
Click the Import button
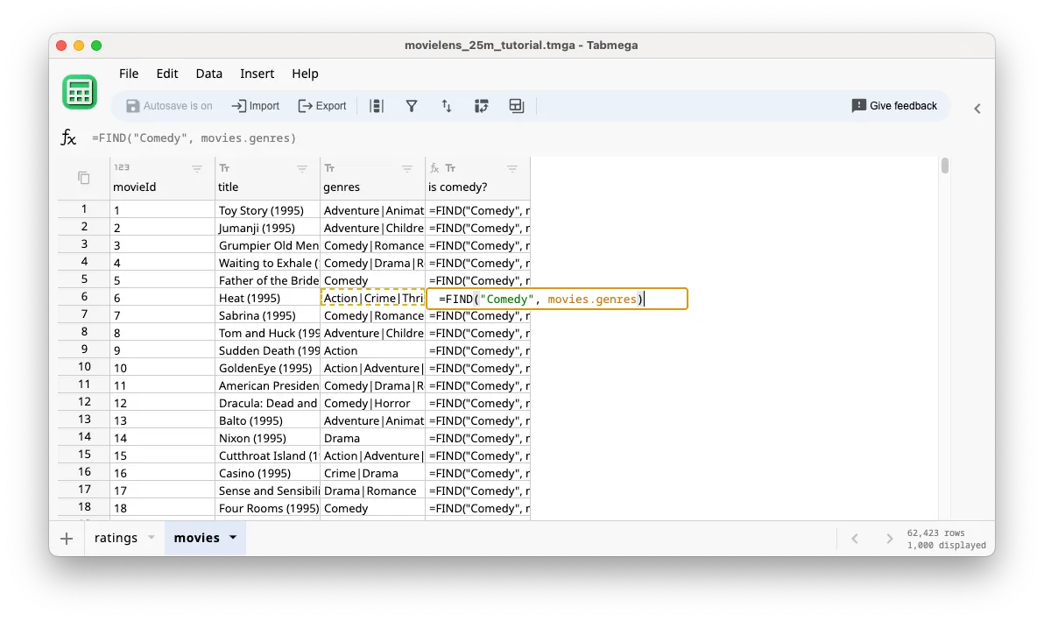(255, 105)
